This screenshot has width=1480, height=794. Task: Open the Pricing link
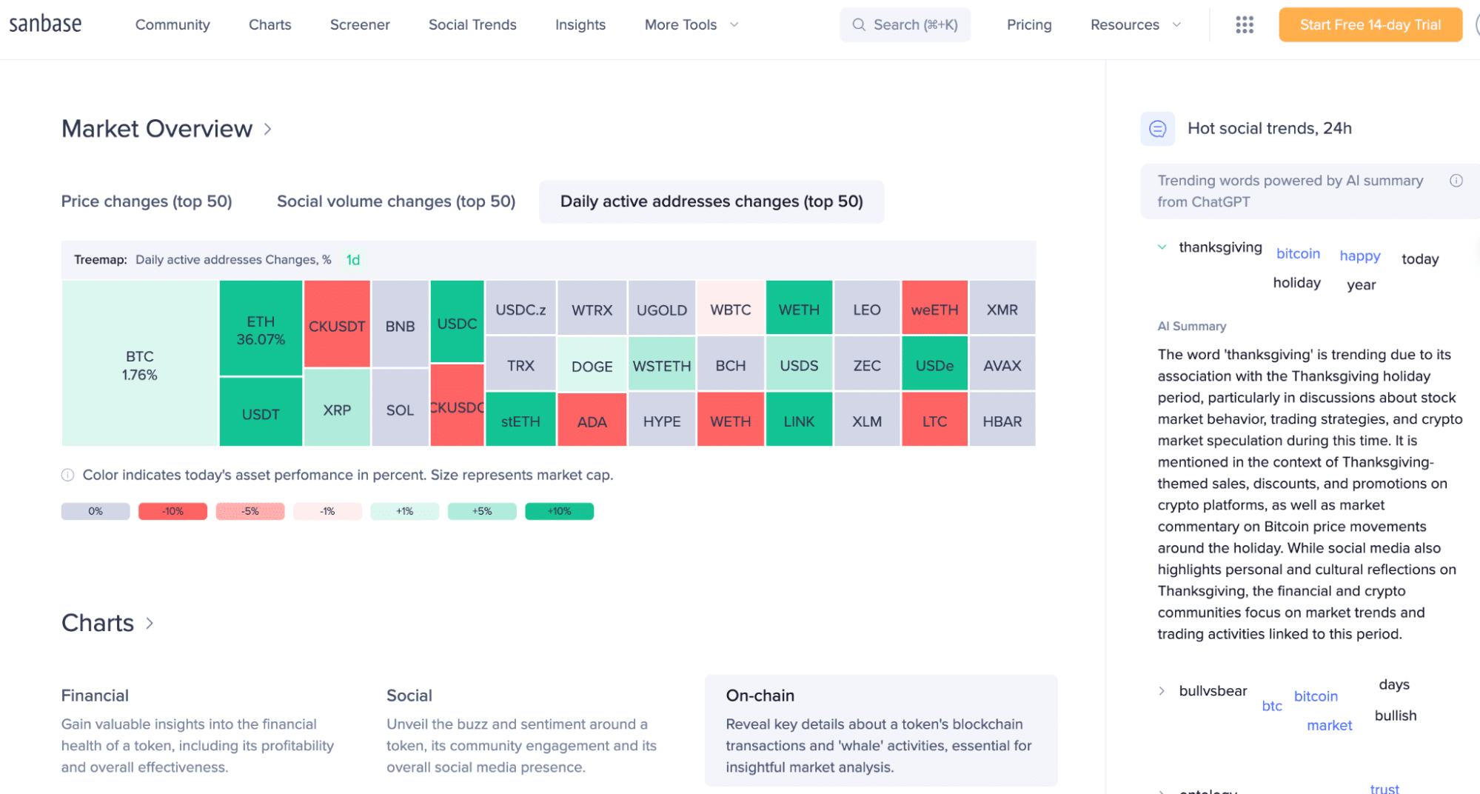(x=1029, y=24)
